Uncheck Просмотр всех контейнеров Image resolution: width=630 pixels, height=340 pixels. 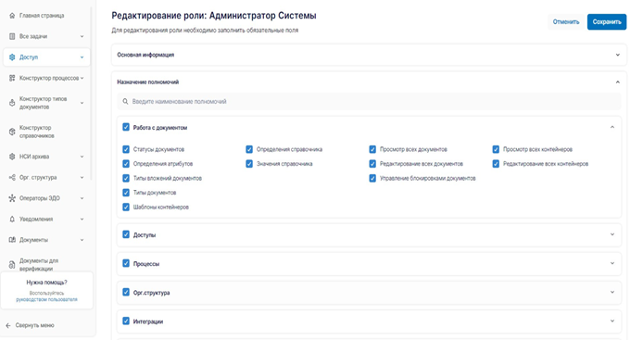coord(496,149)
